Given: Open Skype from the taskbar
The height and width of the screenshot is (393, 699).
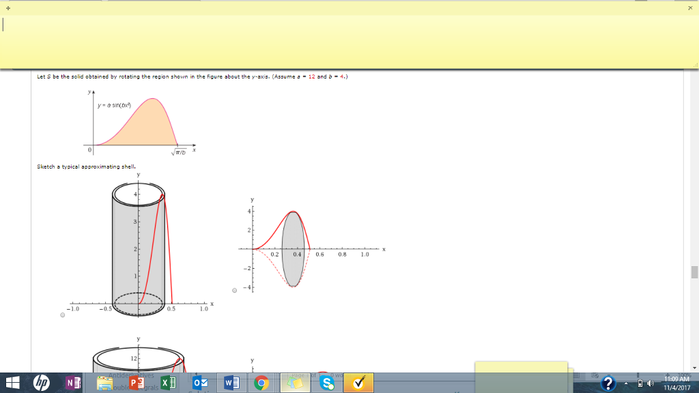Looking at the screenshot, I should click(326, 383).
